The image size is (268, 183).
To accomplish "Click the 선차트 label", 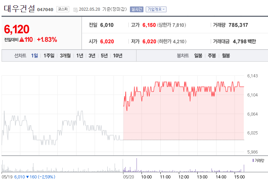I will click(20, 56).
